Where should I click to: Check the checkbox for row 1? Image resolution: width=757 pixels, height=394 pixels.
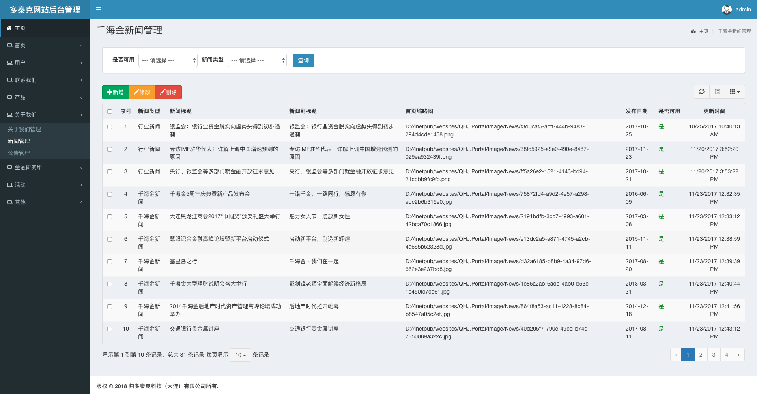coord(110,127)
